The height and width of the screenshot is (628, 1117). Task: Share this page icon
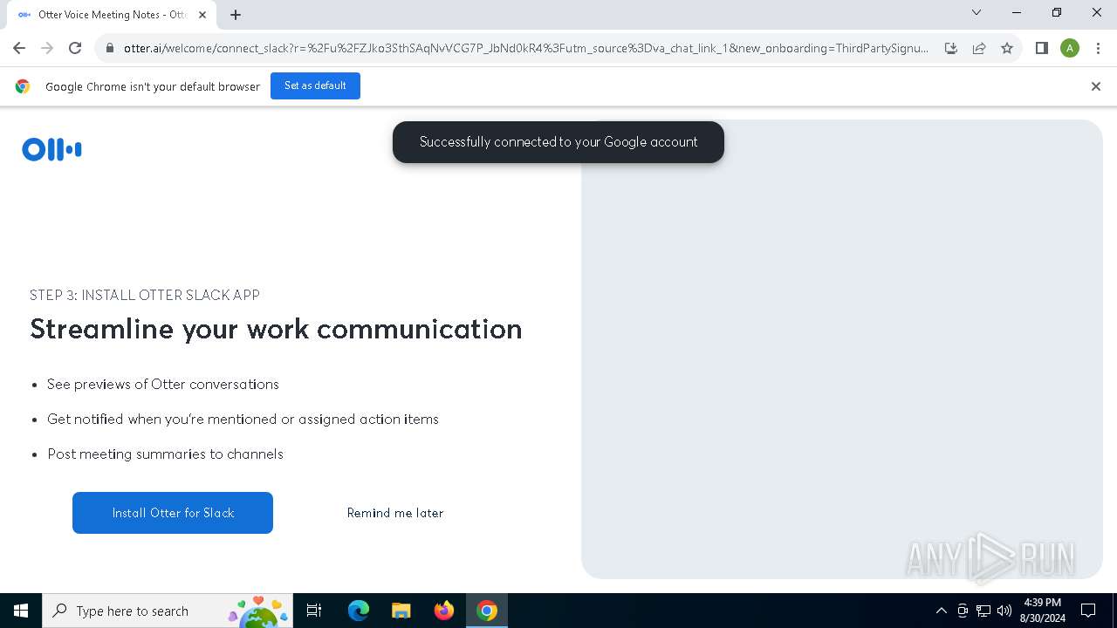click(x=979, y=48)
